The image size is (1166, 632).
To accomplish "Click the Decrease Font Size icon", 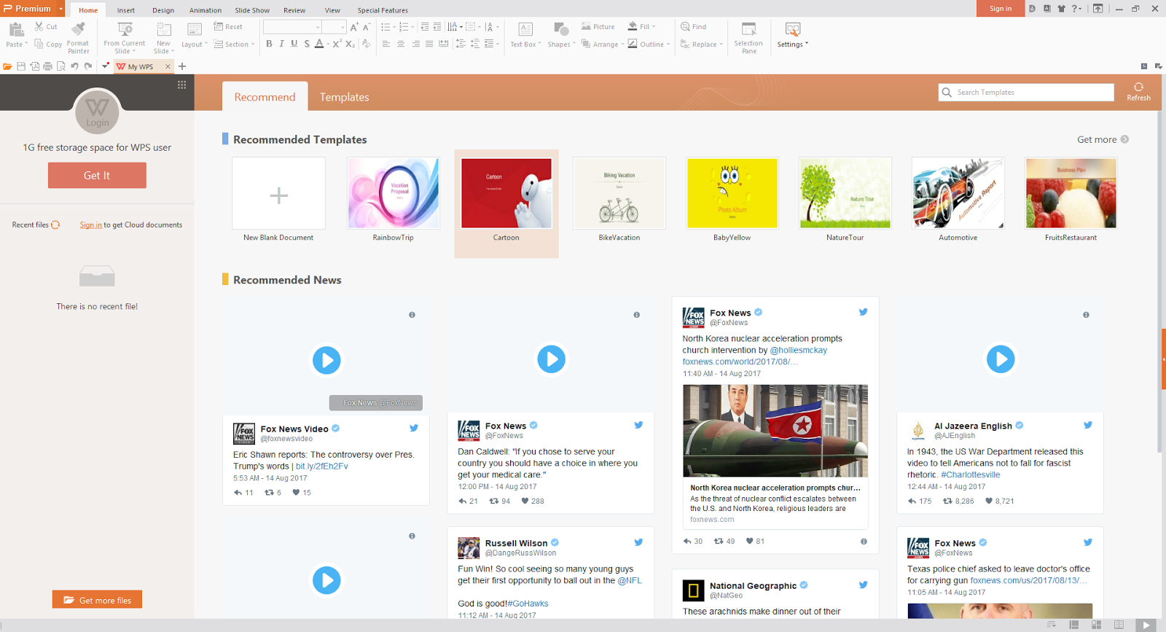I will coord(367,27).
